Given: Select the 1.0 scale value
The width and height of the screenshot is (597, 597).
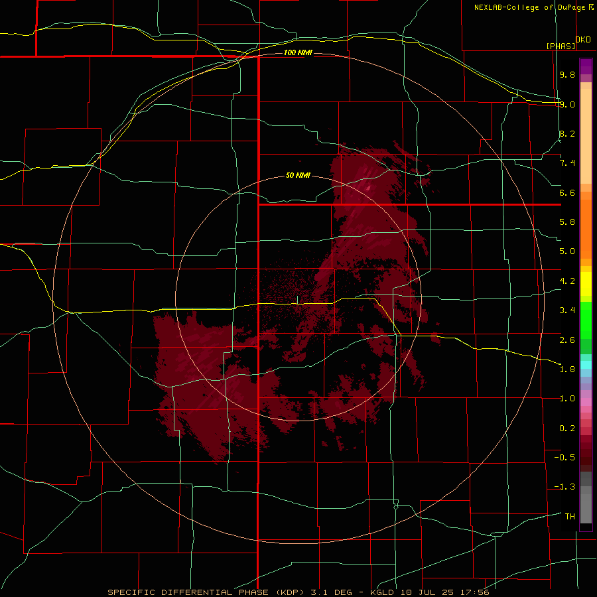Looking at the screenshot, I should tap(567, 399).
